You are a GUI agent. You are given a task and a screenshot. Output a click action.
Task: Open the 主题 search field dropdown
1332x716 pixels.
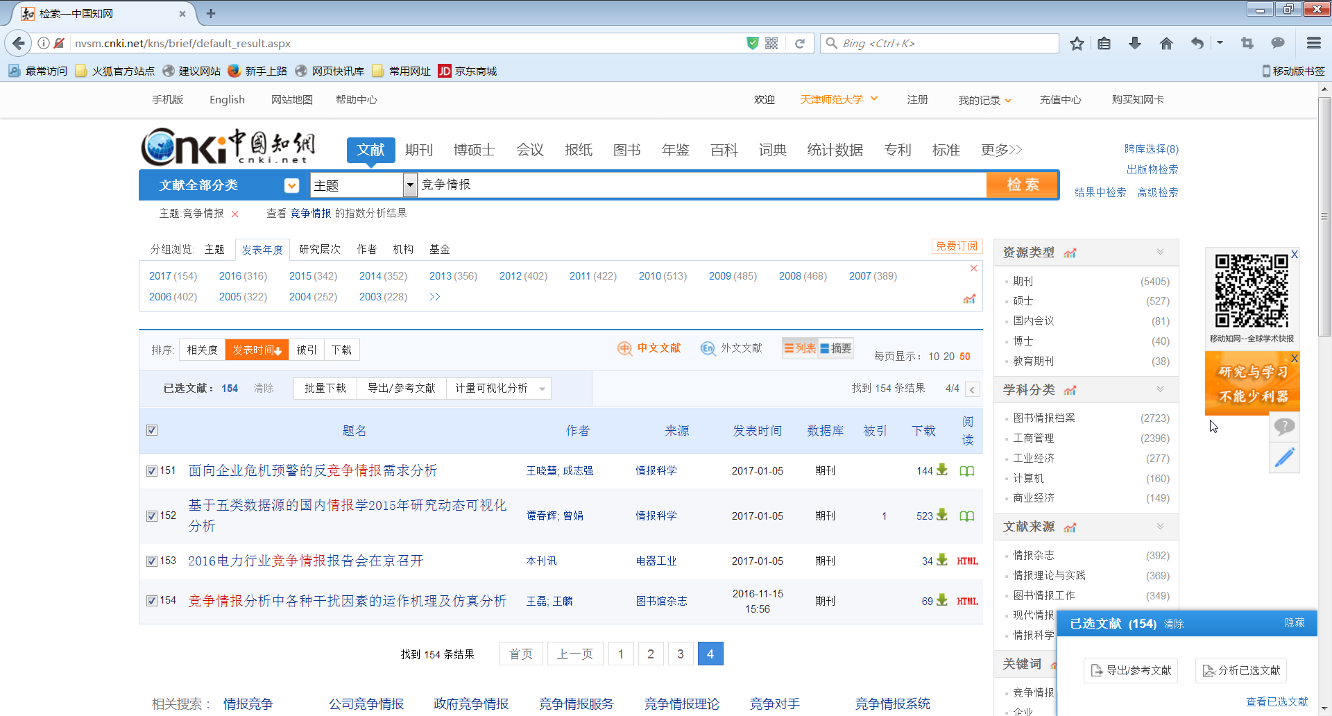point(410,185)
